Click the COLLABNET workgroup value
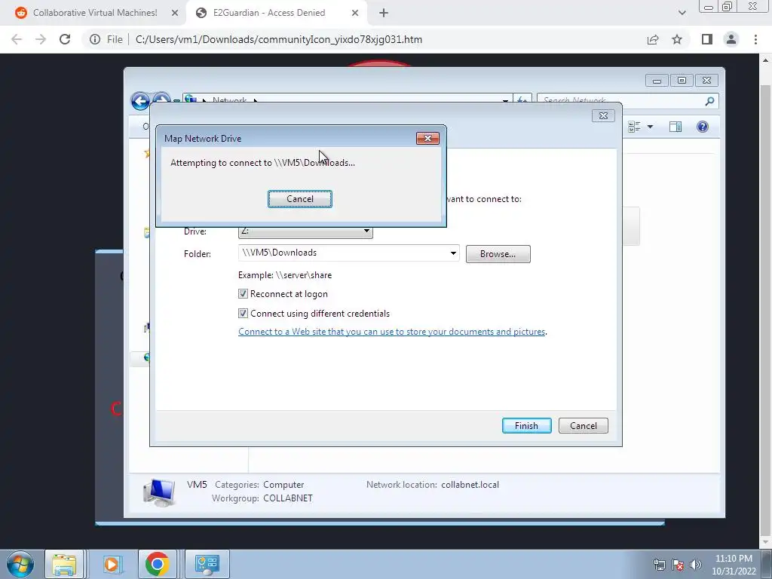 click(x=288, y=498)
